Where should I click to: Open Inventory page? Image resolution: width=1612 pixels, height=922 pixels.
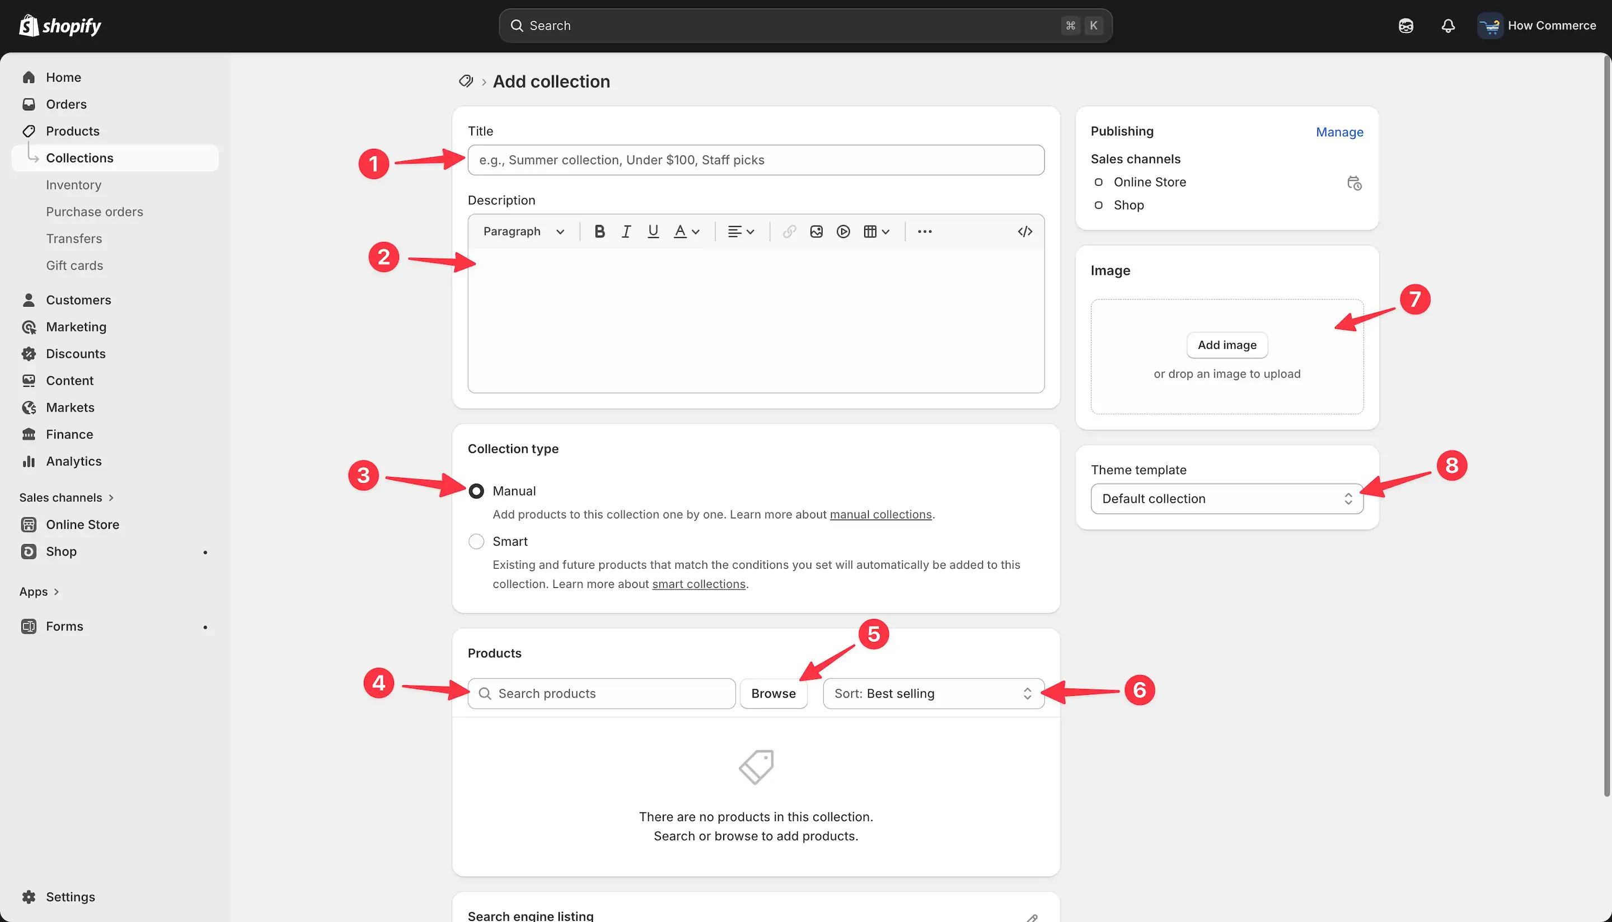click(73, 185)
